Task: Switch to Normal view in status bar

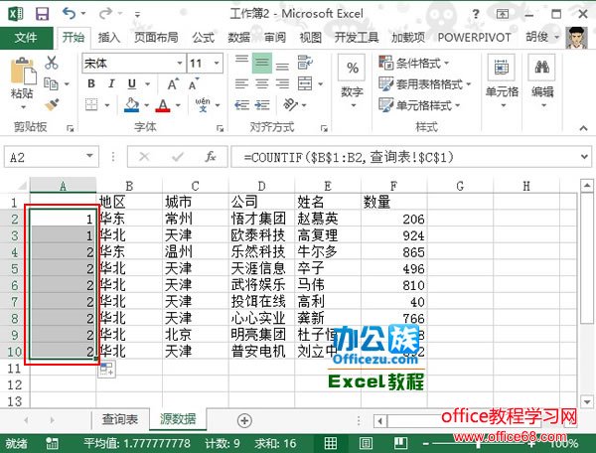Action: coord(331,443)
